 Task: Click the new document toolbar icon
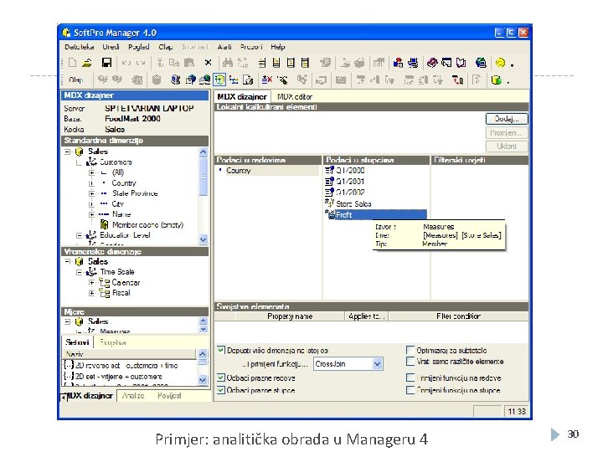72,63
